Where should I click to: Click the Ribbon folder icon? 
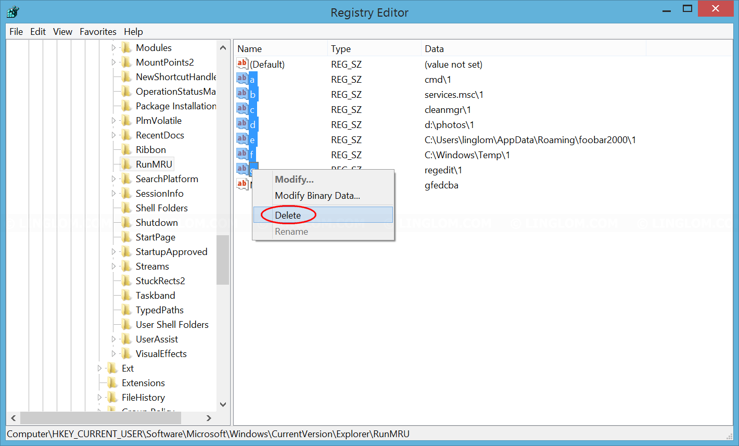click(126, 149)
